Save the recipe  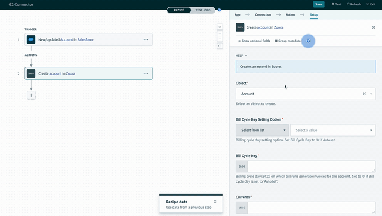coord(318,4)
